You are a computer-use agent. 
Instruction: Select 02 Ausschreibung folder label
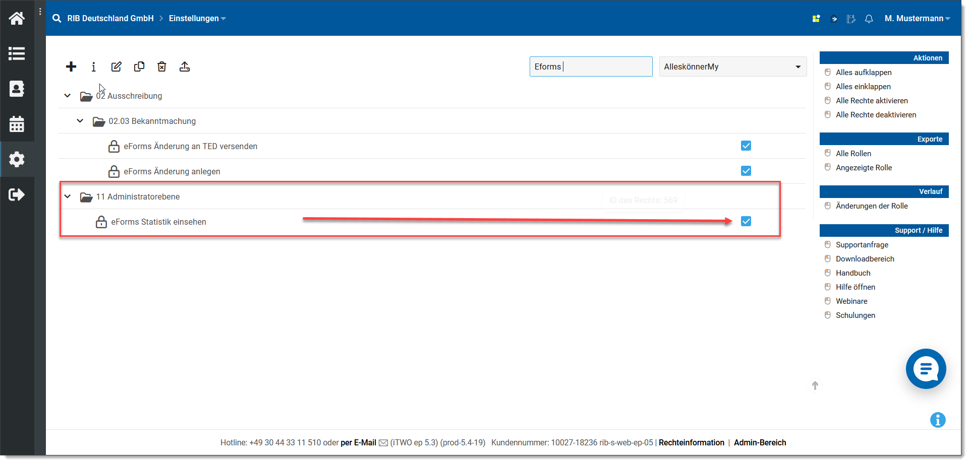[x=129, y=96]
